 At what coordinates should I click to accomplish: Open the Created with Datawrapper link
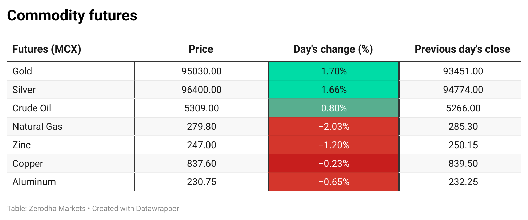tap(135, 208)
